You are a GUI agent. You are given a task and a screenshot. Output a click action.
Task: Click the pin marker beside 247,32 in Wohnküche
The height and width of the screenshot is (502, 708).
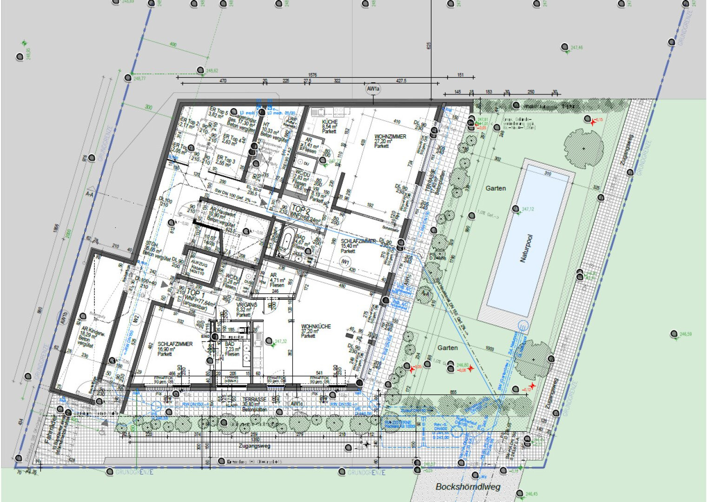[x=269, y=341]
